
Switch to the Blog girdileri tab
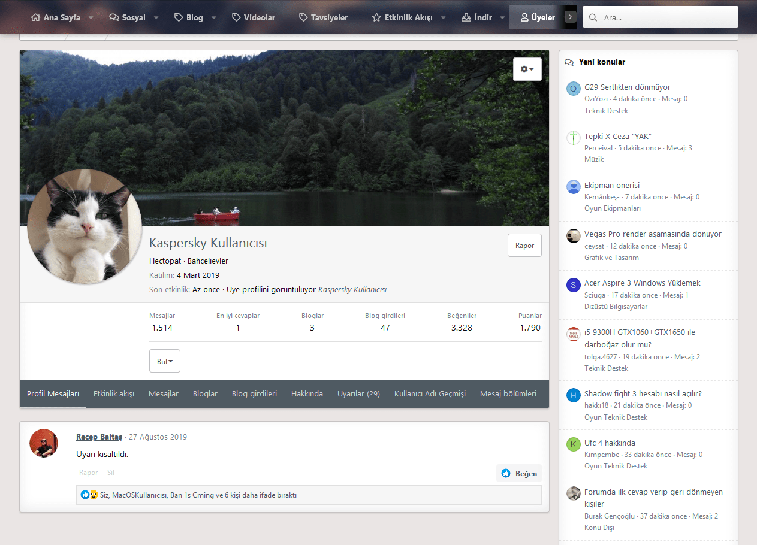(x=254, y=393)
